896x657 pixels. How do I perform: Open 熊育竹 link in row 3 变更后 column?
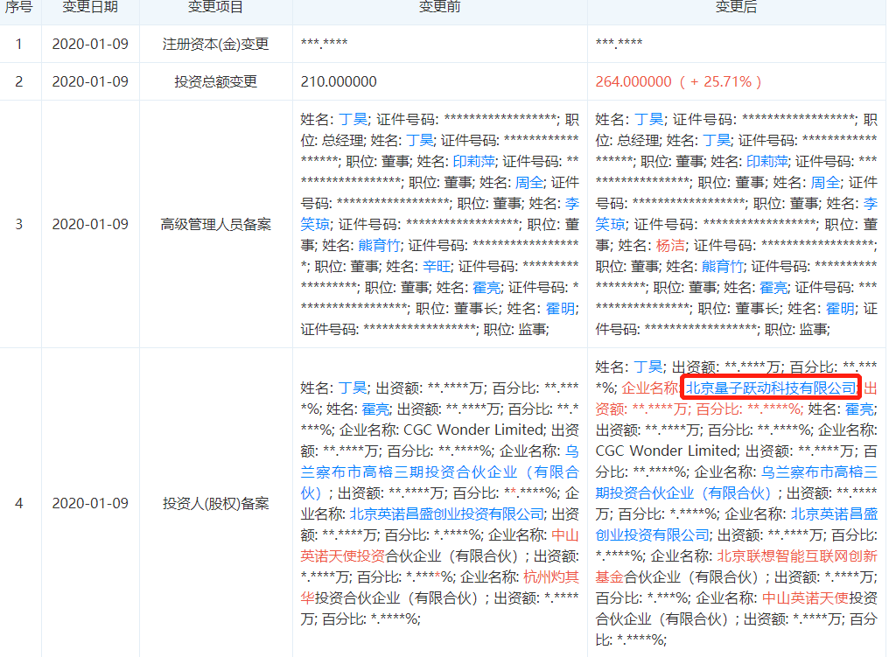(x=722, y=266)
